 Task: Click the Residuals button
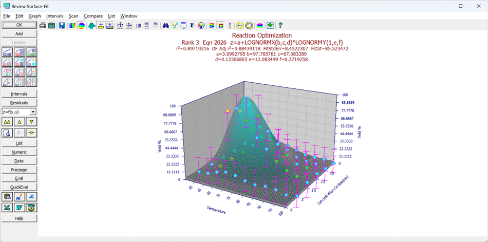[x=19, y=102]
